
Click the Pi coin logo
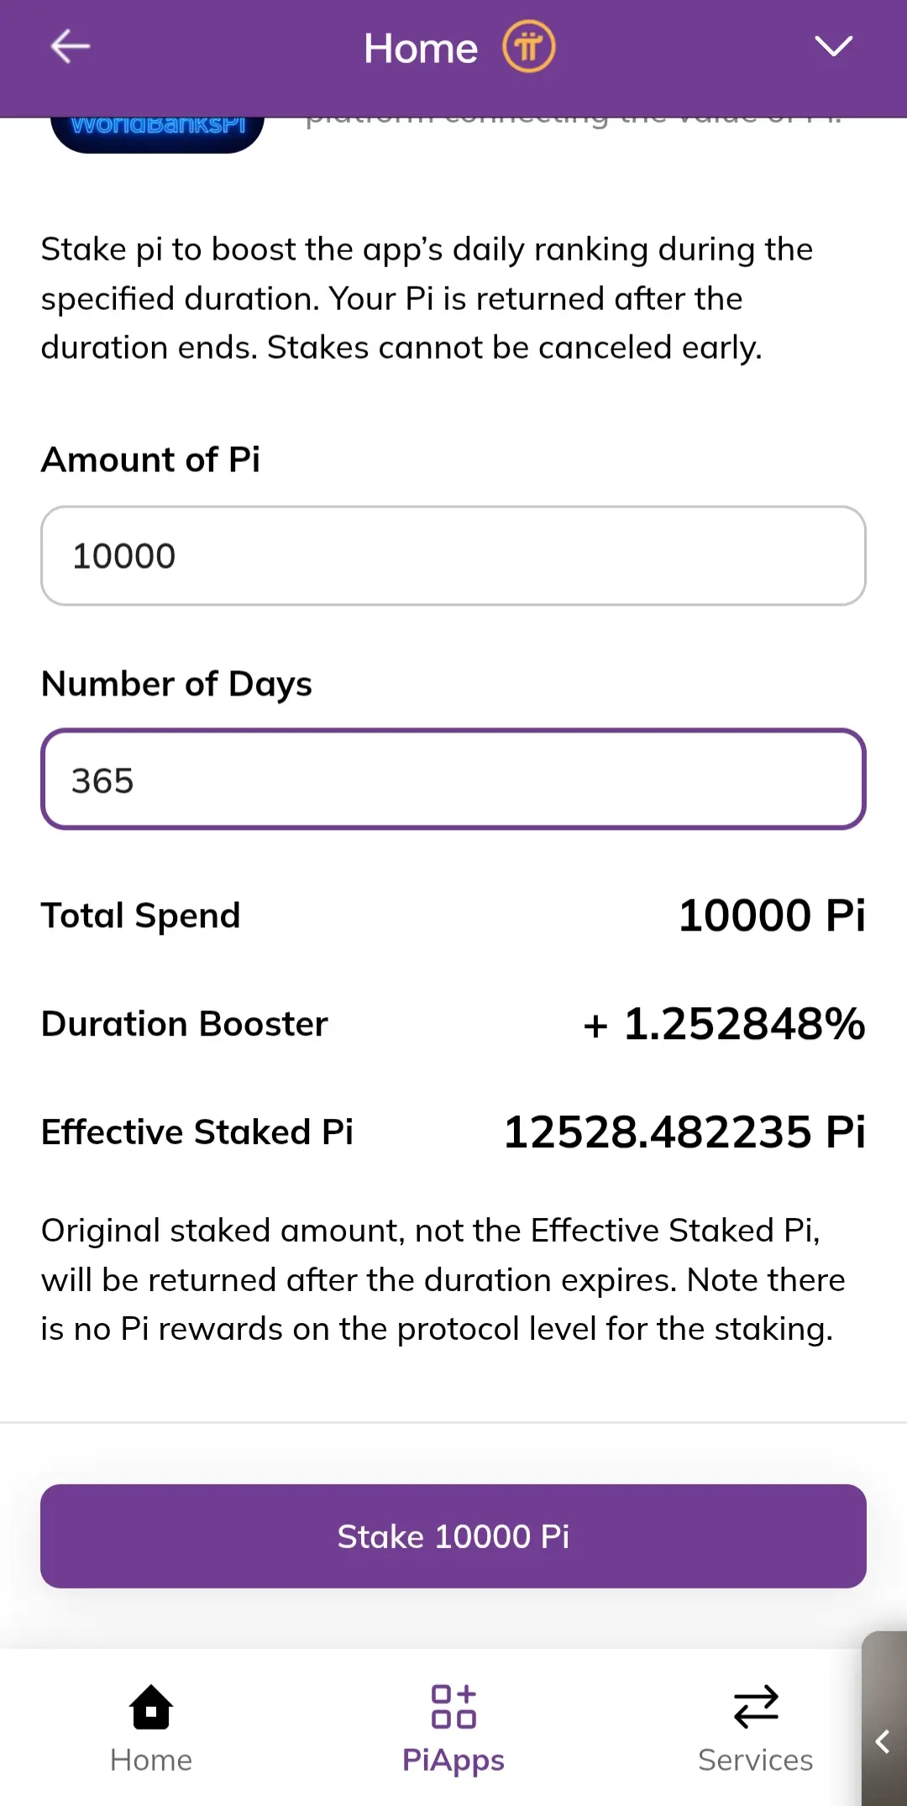pyautogui.click(x=528, y=47)
